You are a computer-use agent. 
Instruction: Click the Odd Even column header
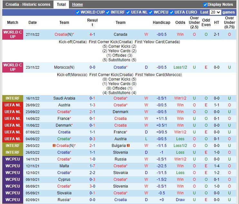206,23
